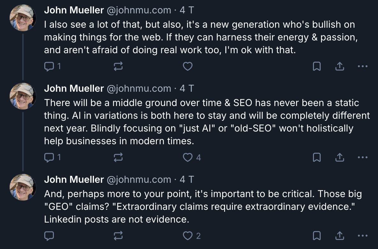Like the "extraordinary evidence" post
The width and height of the screenshot is (378, 249).
[x=188, y=236]
